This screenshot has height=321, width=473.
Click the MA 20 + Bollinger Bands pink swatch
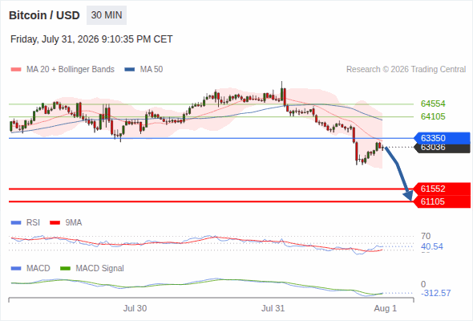[x=16, y=70]
